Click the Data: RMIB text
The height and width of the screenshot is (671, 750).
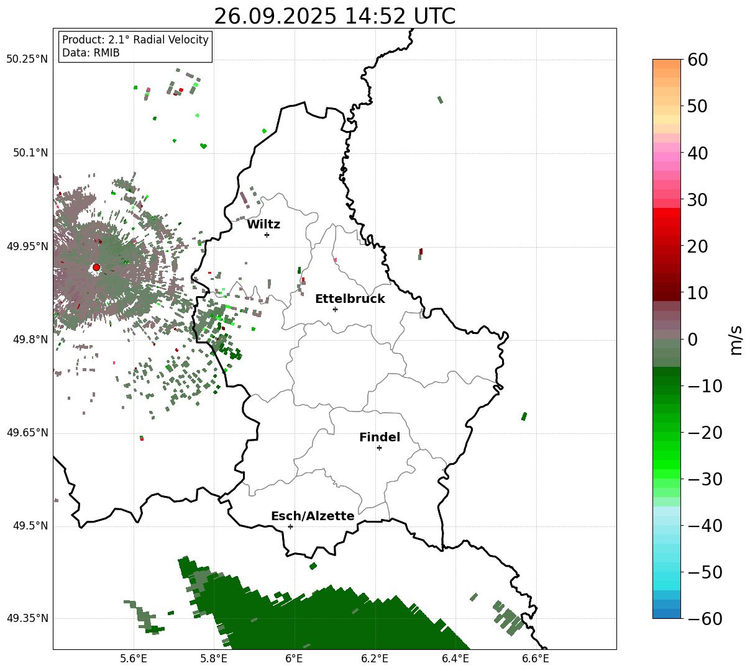(91, 53)
